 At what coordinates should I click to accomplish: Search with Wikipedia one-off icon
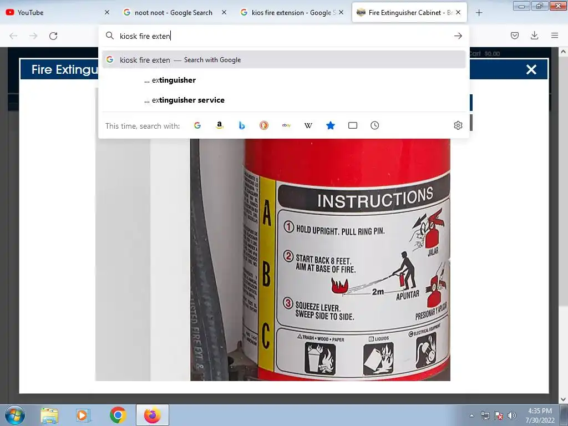coord(308,125)
